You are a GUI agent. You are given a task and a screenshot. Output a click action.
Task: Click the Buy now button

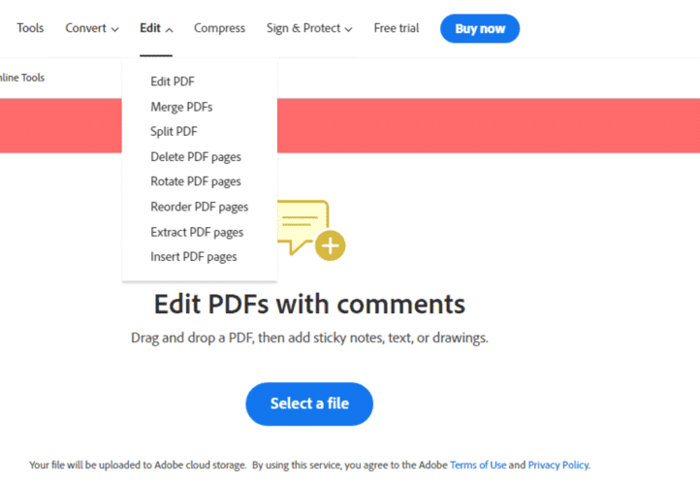(x=480, y=28)
